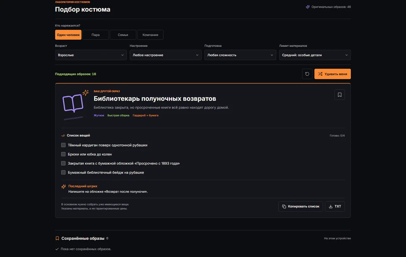
Task: Check the Тёмный кардиган поверх однотонной рубашки item
Action: click(x=63, y=145)
